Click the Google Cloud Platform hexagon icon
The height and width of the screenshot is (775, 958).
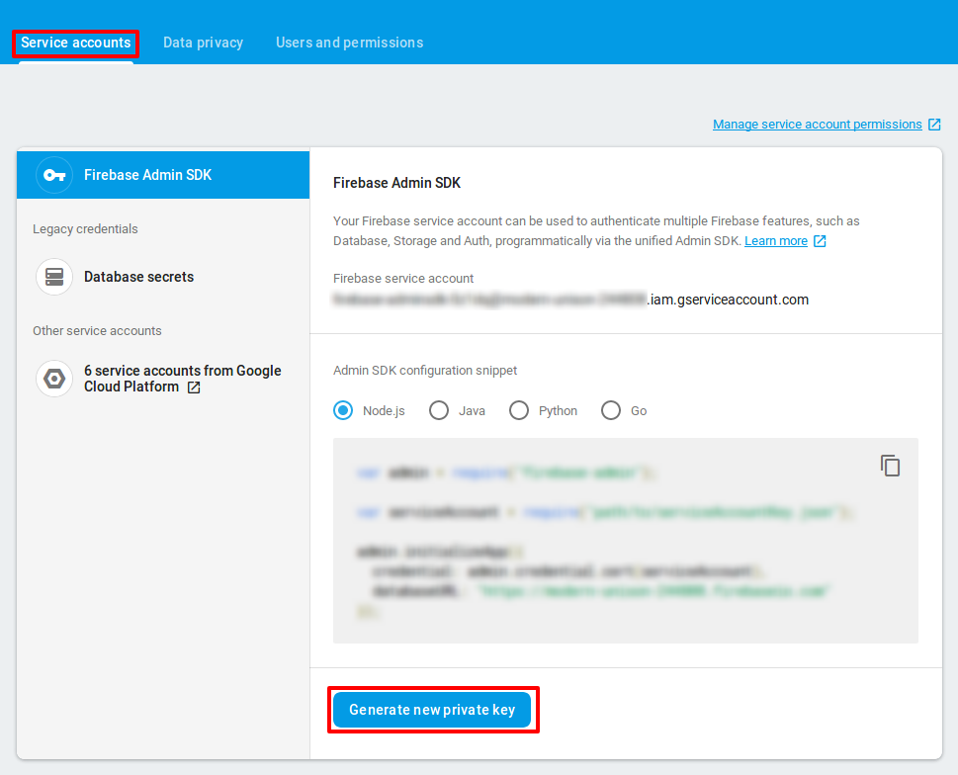tap(54, 379)
